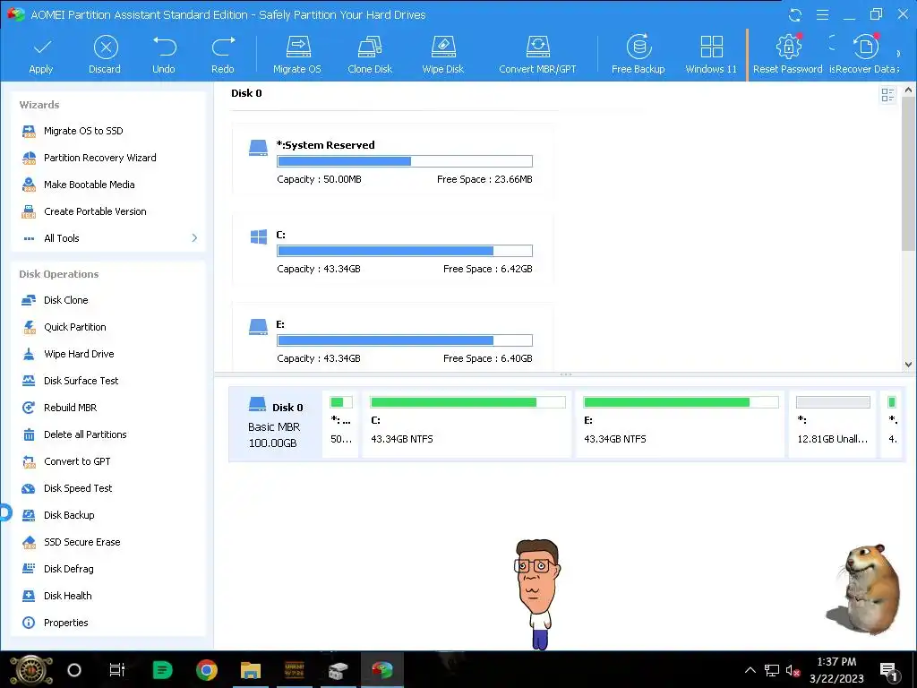
Task: Click the C: partition usage bar
Action: tap(405, 251)
